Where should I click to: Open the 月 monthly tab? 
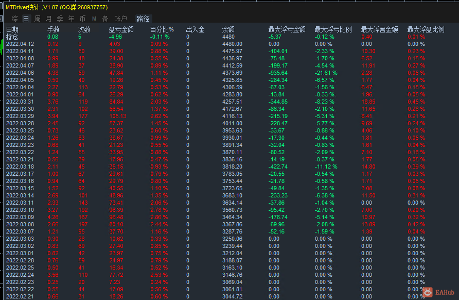pos(48,19)
